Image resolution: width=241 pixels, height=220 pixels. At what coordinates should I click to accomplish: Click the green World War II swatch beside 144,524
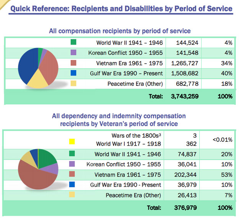pyautogui.click(x=74, y=43)
